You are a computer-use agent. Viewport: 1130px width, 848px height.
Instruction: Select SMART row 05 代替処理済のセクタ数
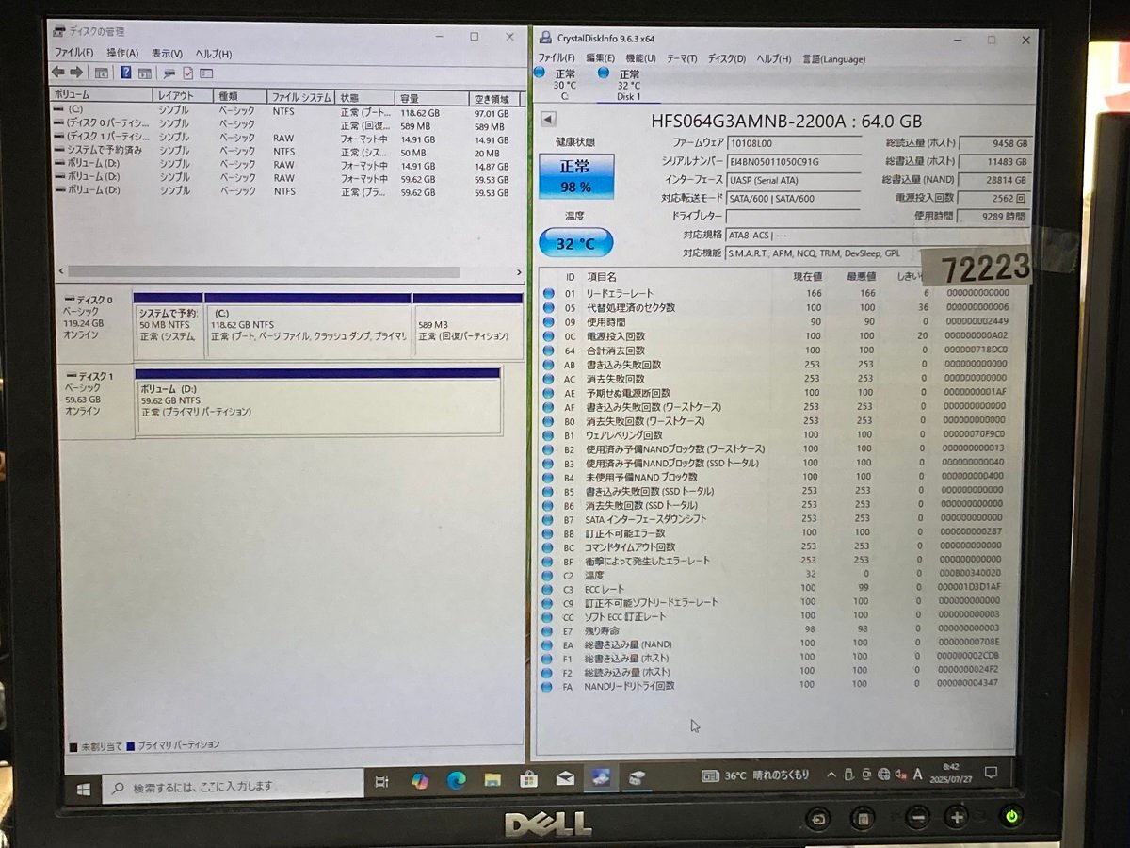(778, 308)
